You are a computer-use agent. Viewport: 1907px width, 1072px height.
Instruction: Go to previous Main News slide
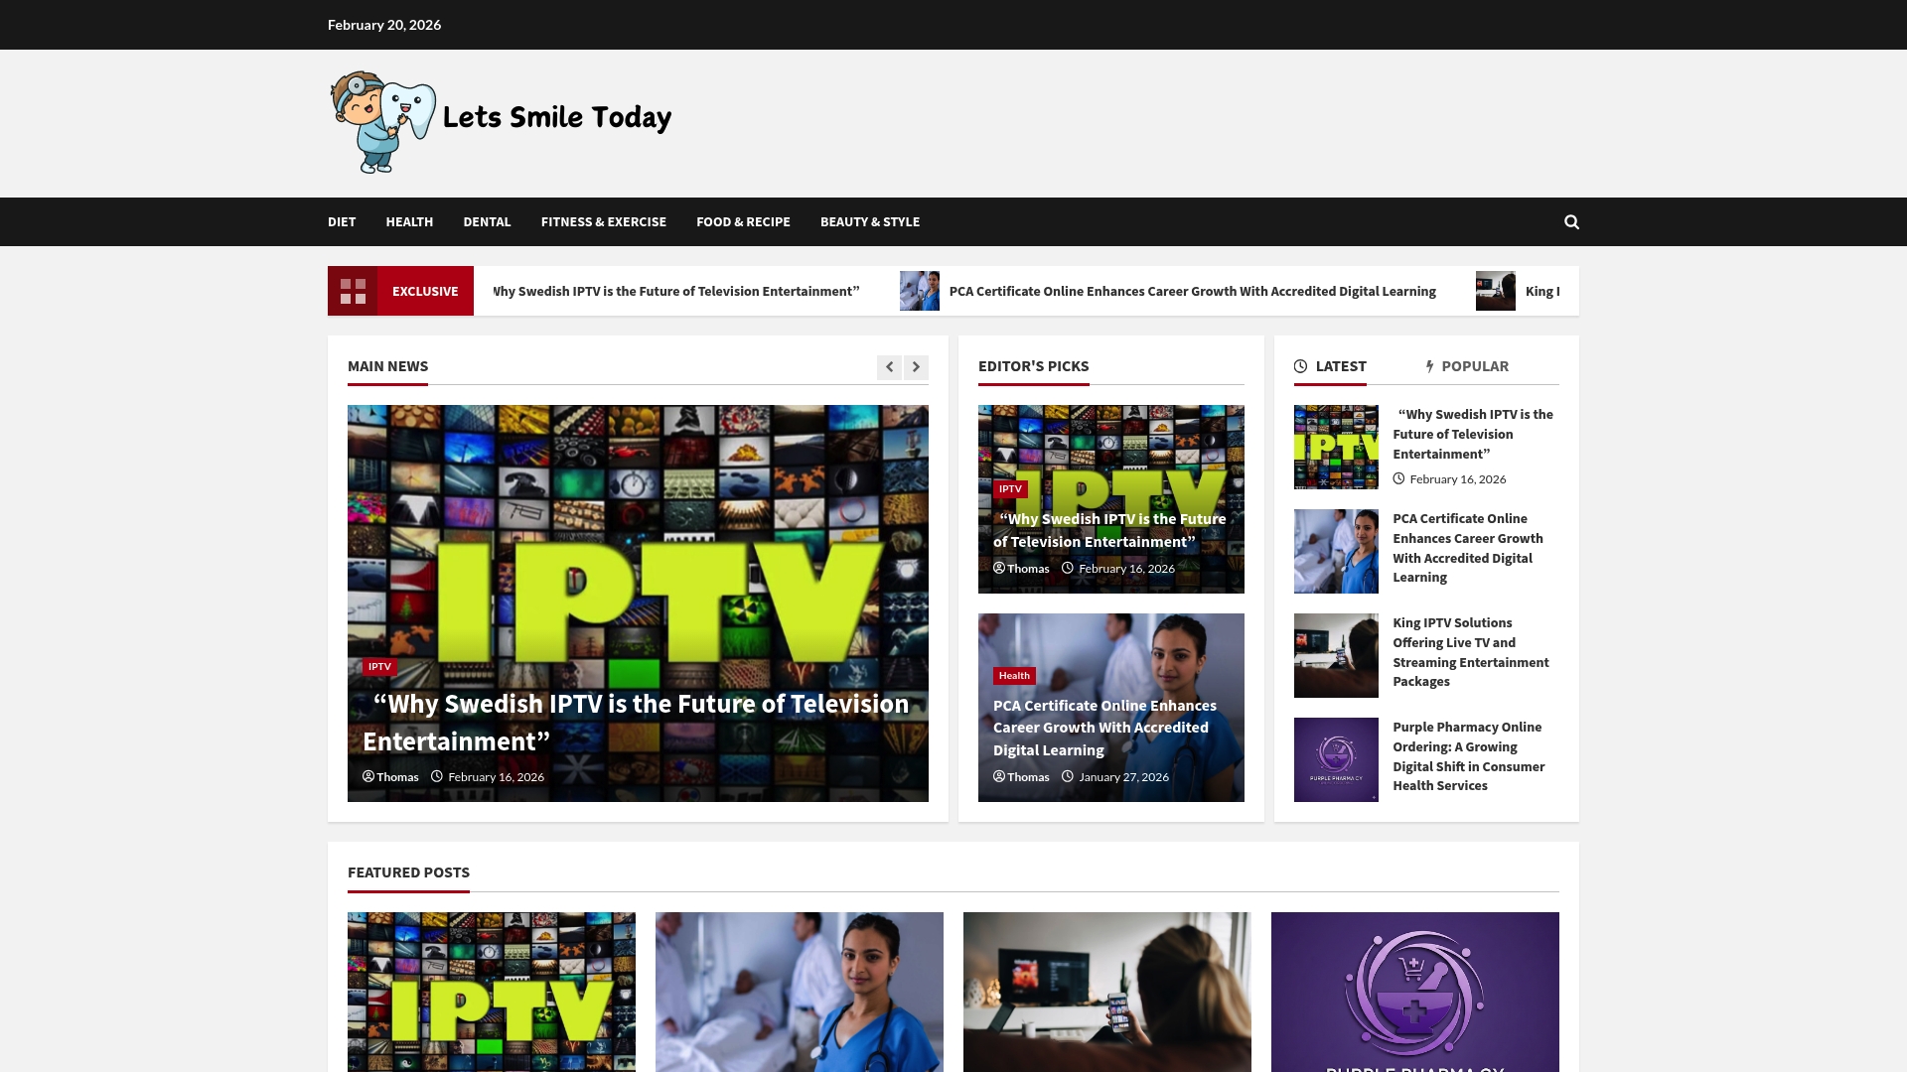889,367
